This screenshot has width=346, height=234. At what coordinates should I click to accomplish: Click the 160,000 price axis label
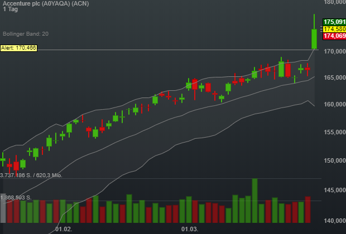(x=335, y=104)
